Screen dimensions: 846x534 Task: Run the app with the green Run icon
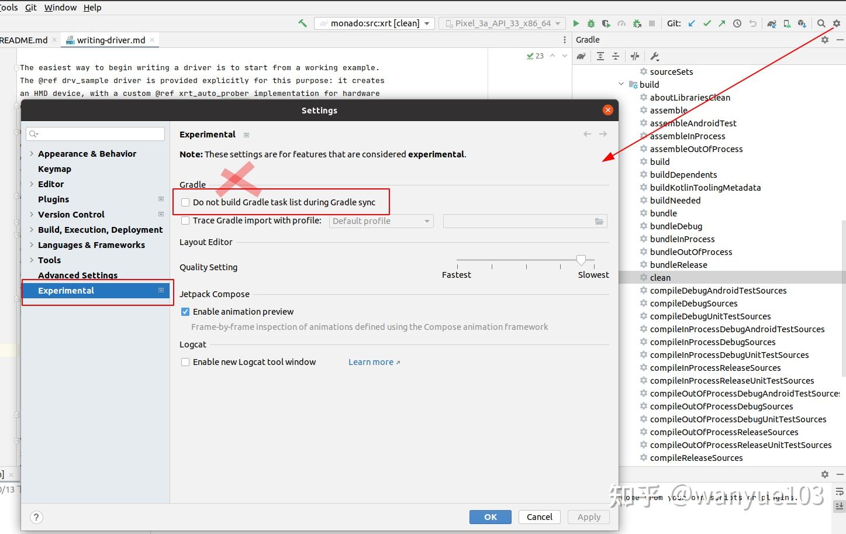[576, 23]
